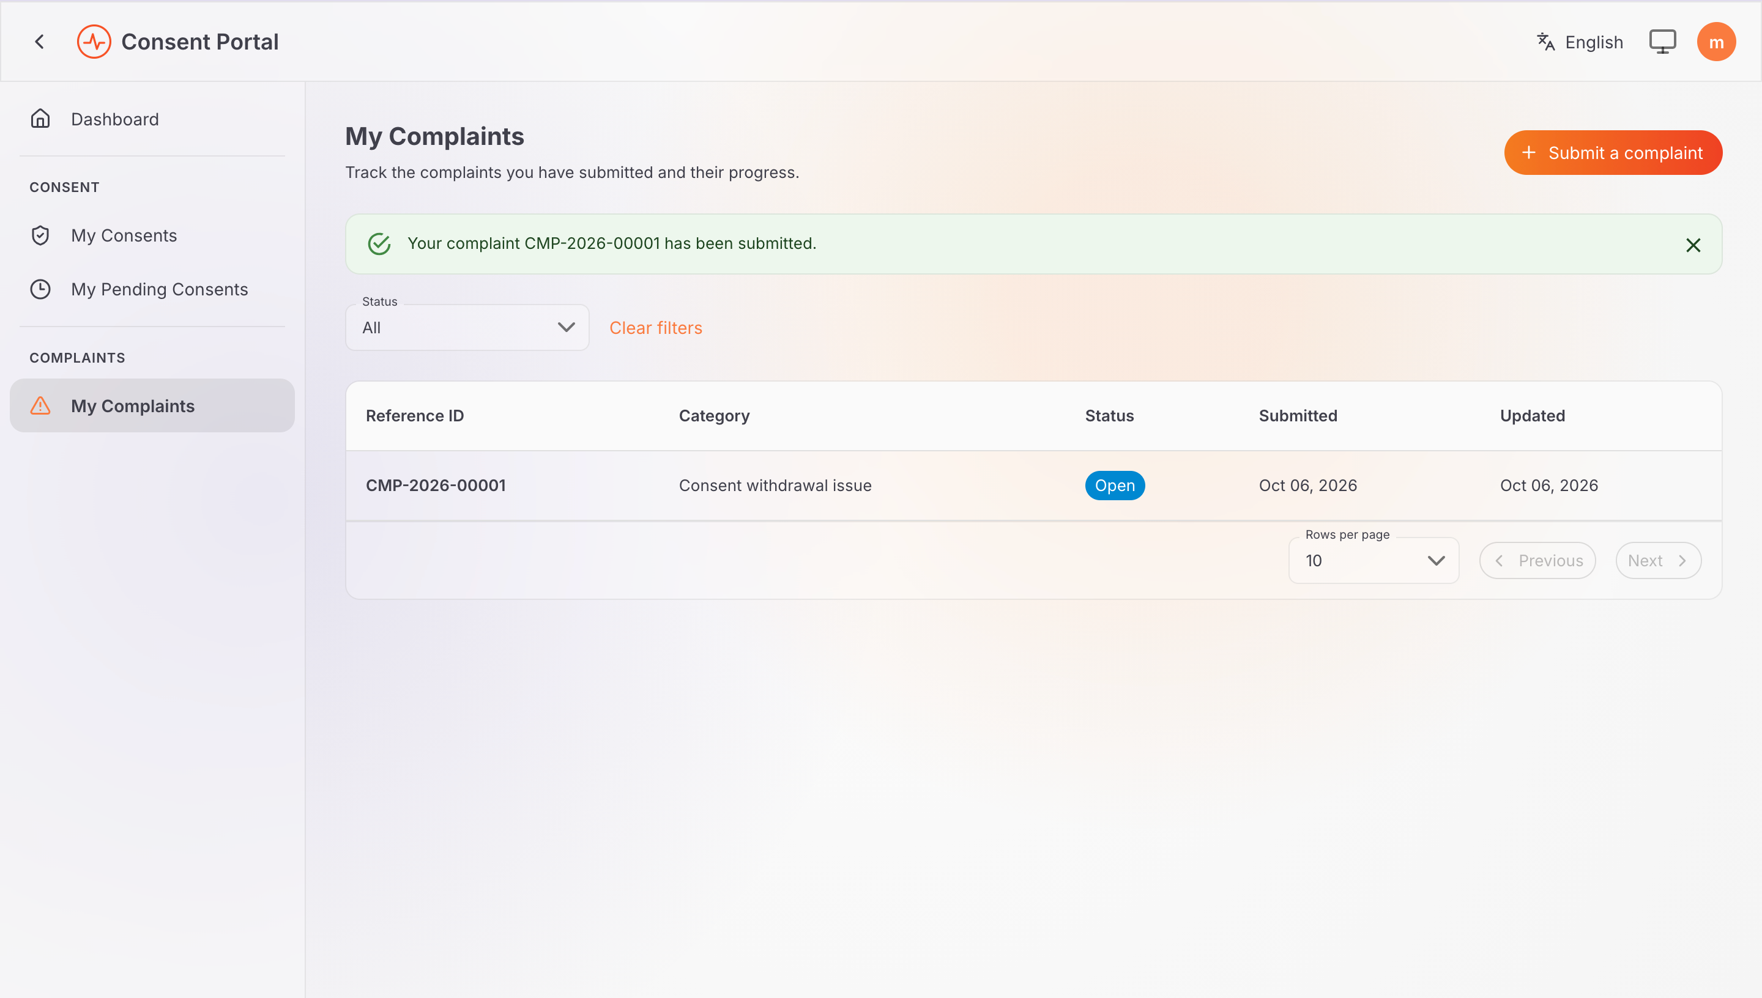Screen dimensions: 1762x998
Task: Click the Next page button
Action: click(x=1659, y=561)
